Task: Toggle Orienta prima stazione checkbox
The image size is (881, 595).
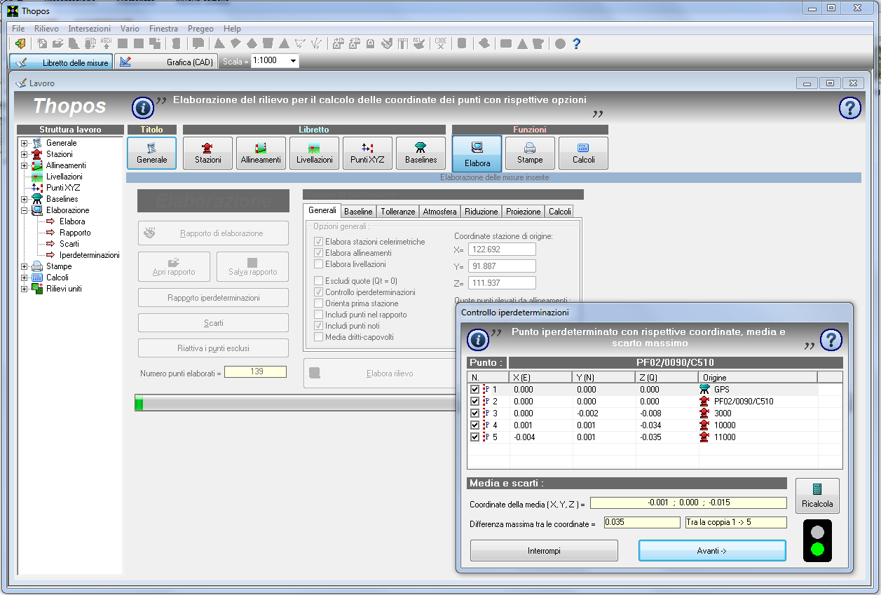Action: (319, 303)
